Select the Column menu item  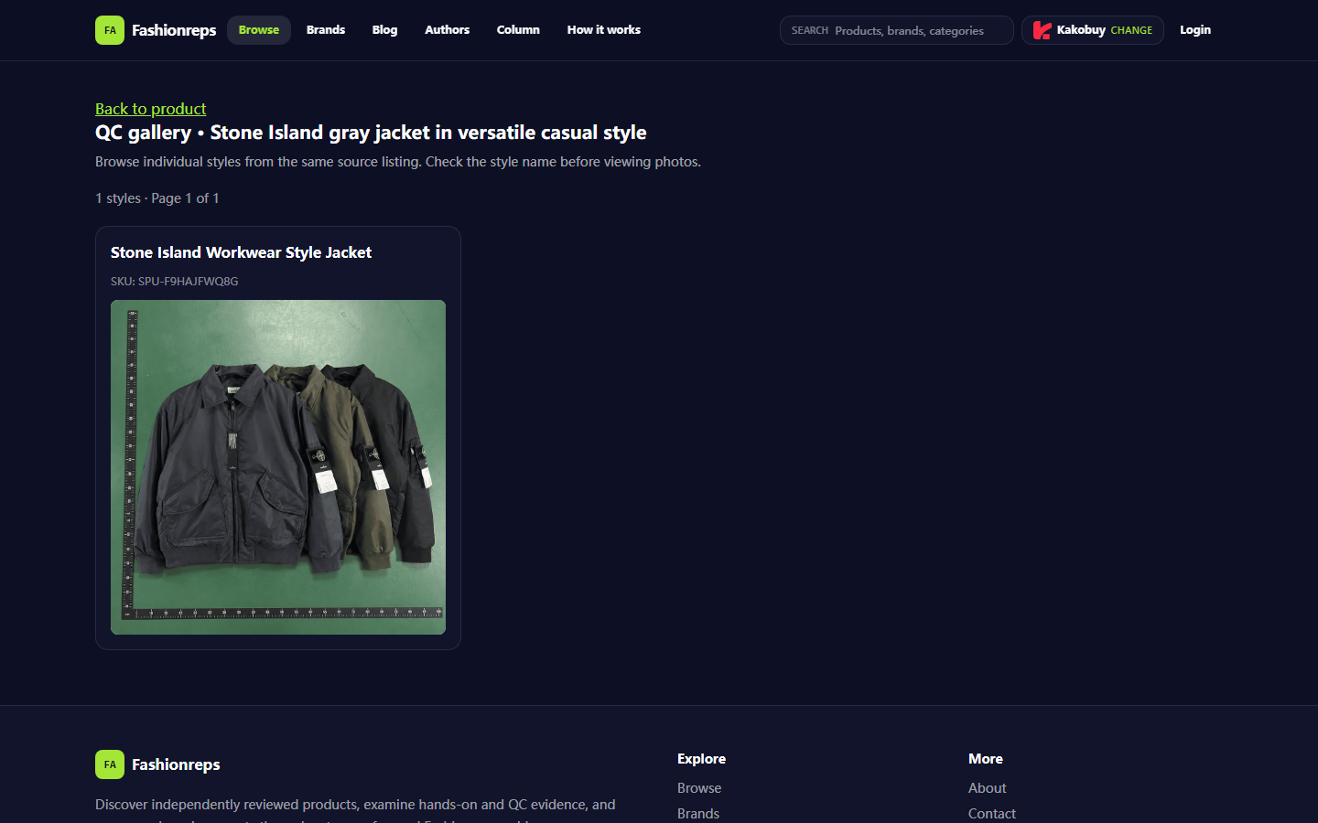tap(518, 30)
